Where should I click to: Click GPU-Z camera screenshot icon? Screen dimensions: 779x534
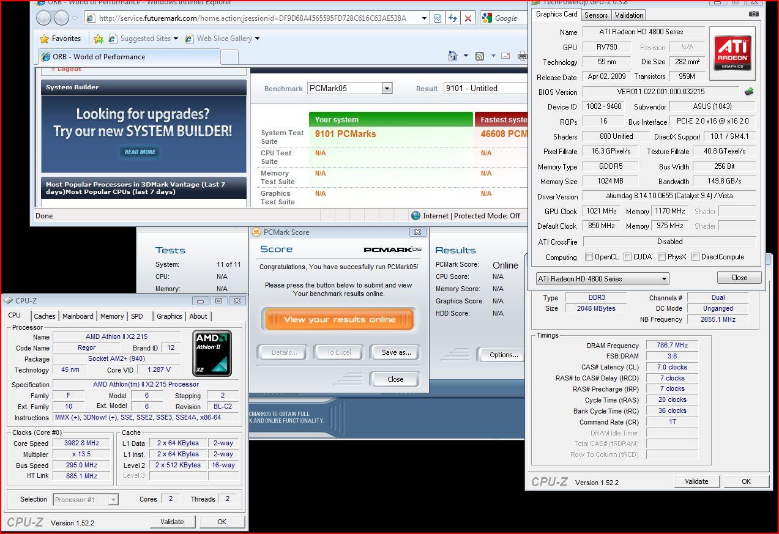coord(753,14)
